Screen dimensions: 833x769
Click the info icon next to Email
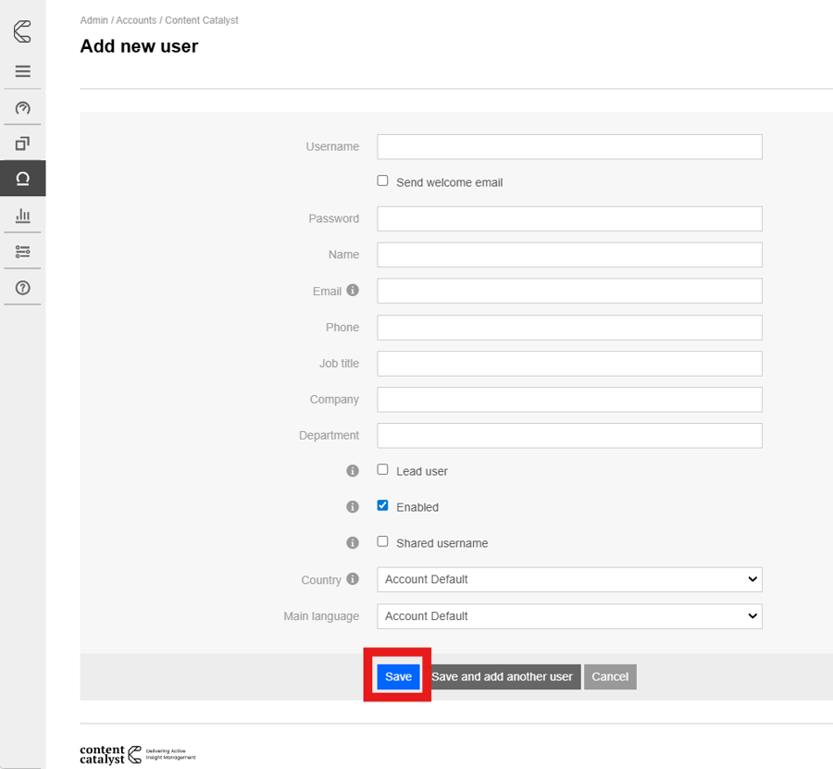pos(353,290)
